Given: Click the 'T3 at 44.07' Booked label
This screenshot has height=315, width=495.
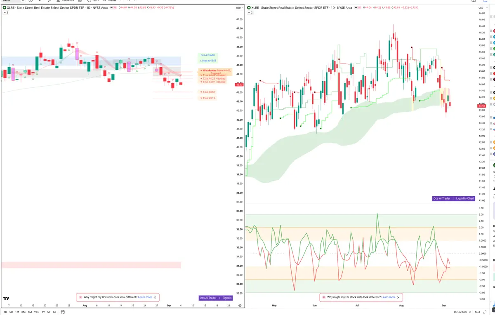Looking at the screenshot, I should pyautogui.click(x=212, y=82).
